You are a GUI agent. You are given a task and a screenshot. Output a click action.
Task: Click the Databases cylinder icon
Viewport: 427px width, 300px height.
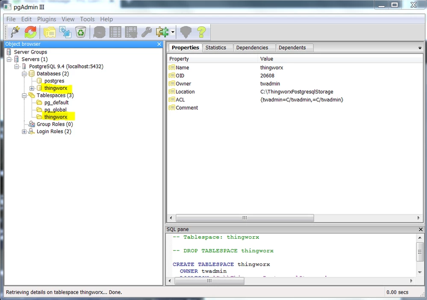point(32,74)
